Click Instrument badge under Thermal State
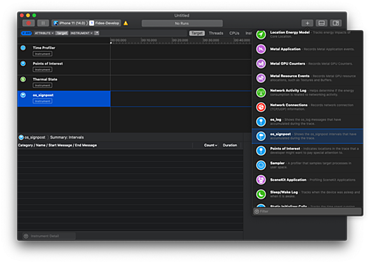374x263 pixels. (x=43, y=86)
